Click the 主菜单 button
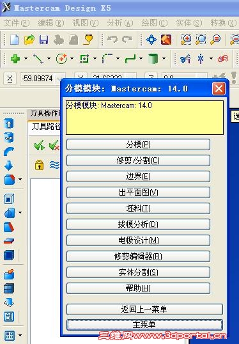Screen dimensions: 239x344 point(144,325)
